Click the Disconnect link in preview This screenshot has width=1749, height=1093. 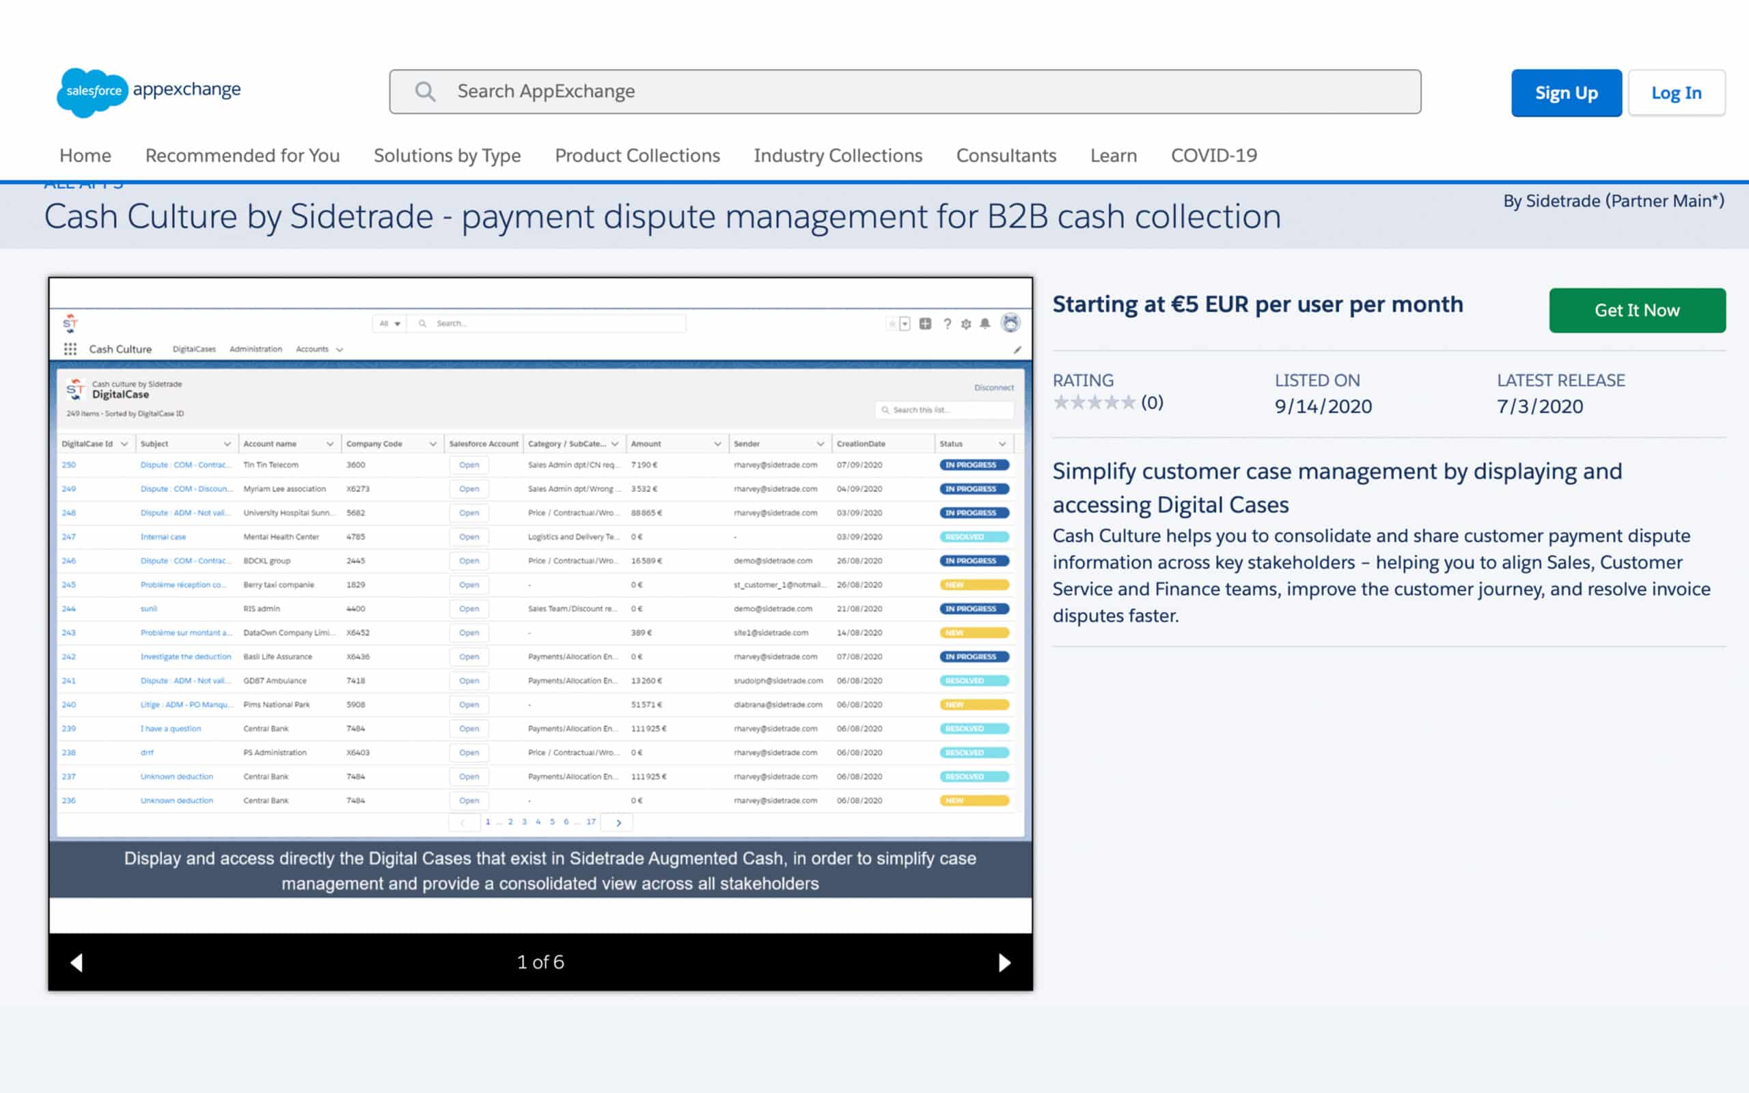coord(994,387)
